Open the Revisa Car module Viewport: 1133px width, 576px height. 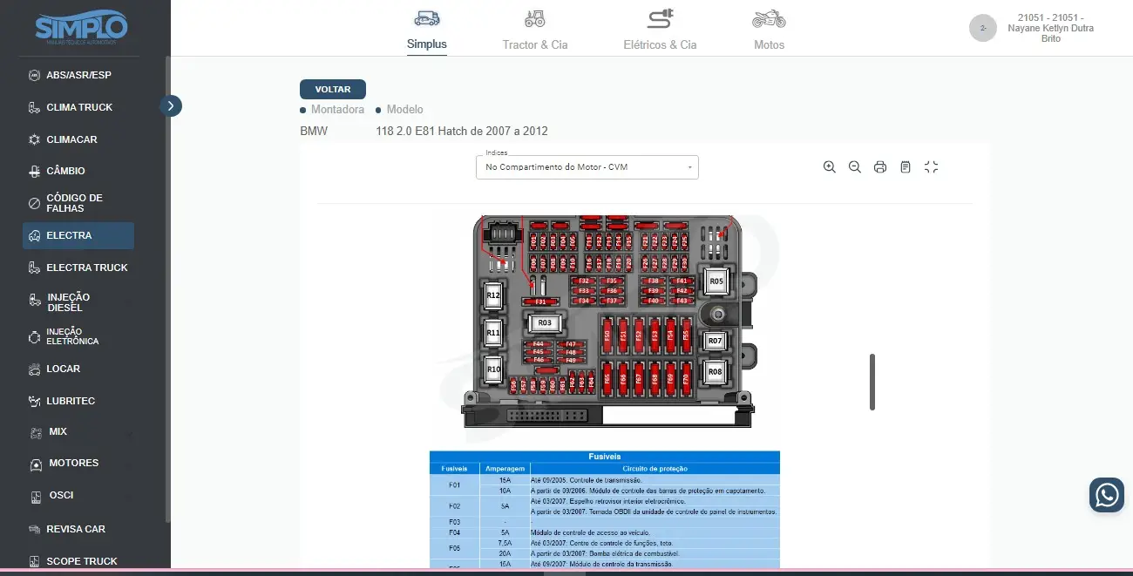pos(78,529)
